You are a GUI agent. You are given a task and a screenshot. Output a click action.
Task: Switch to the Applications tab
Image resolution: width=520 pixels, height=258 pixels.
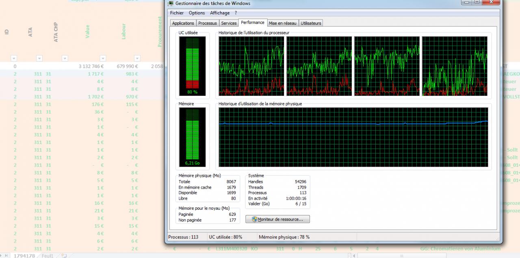(183, 23)
